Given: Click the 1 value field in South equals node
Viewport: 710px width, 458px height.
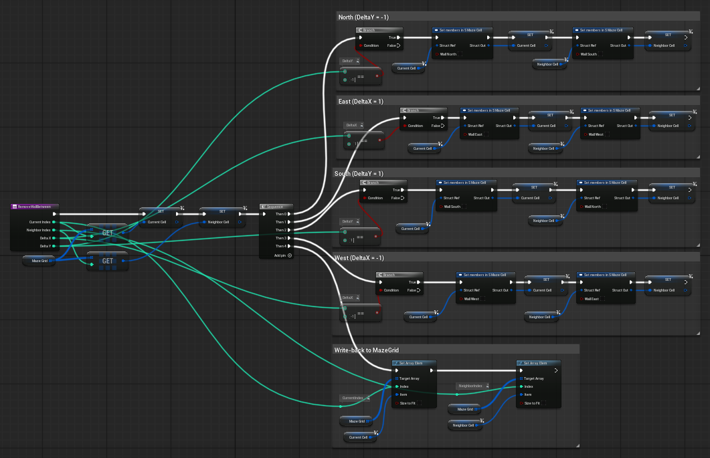Looking at the screenshot, I should point(352,240).
